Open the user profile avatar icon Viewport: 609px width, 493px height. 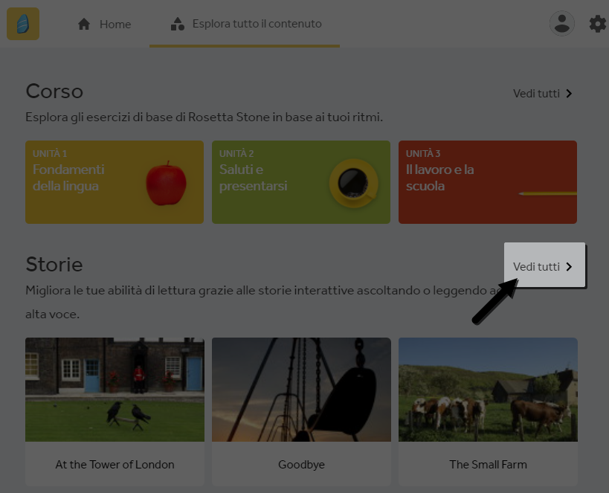coord(561,24)
